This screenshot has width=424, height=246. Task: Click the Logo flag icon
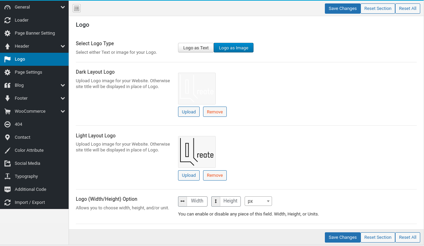[x=7, y=59]
